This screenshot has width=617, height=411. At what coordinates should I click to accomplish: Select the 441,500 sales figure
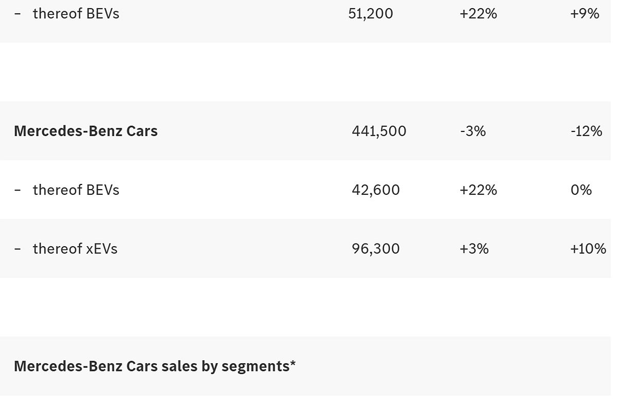tap(379, 131)
